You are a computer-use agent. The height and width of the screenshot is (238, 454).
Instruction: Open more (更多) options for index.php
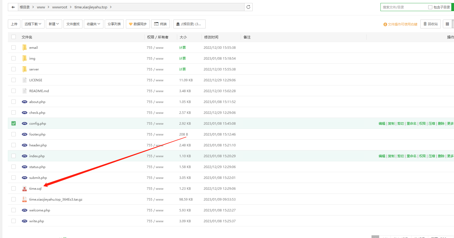[x=450, y=156]
